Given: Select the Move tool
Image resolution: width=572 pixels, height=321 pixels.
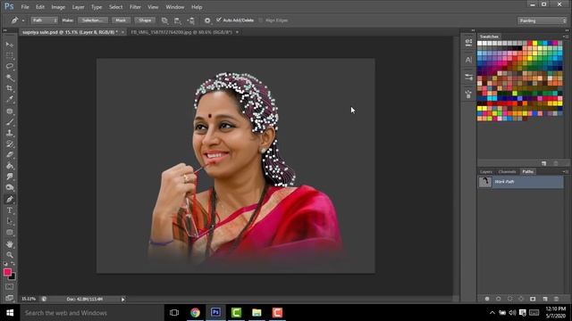Looking at the screenshot, I should (10, 45).
